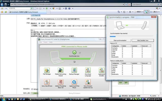Click the Stop synchronisation button
This screenshot has height=101, width=162.
pyautogui.click(x=120, y=40)
